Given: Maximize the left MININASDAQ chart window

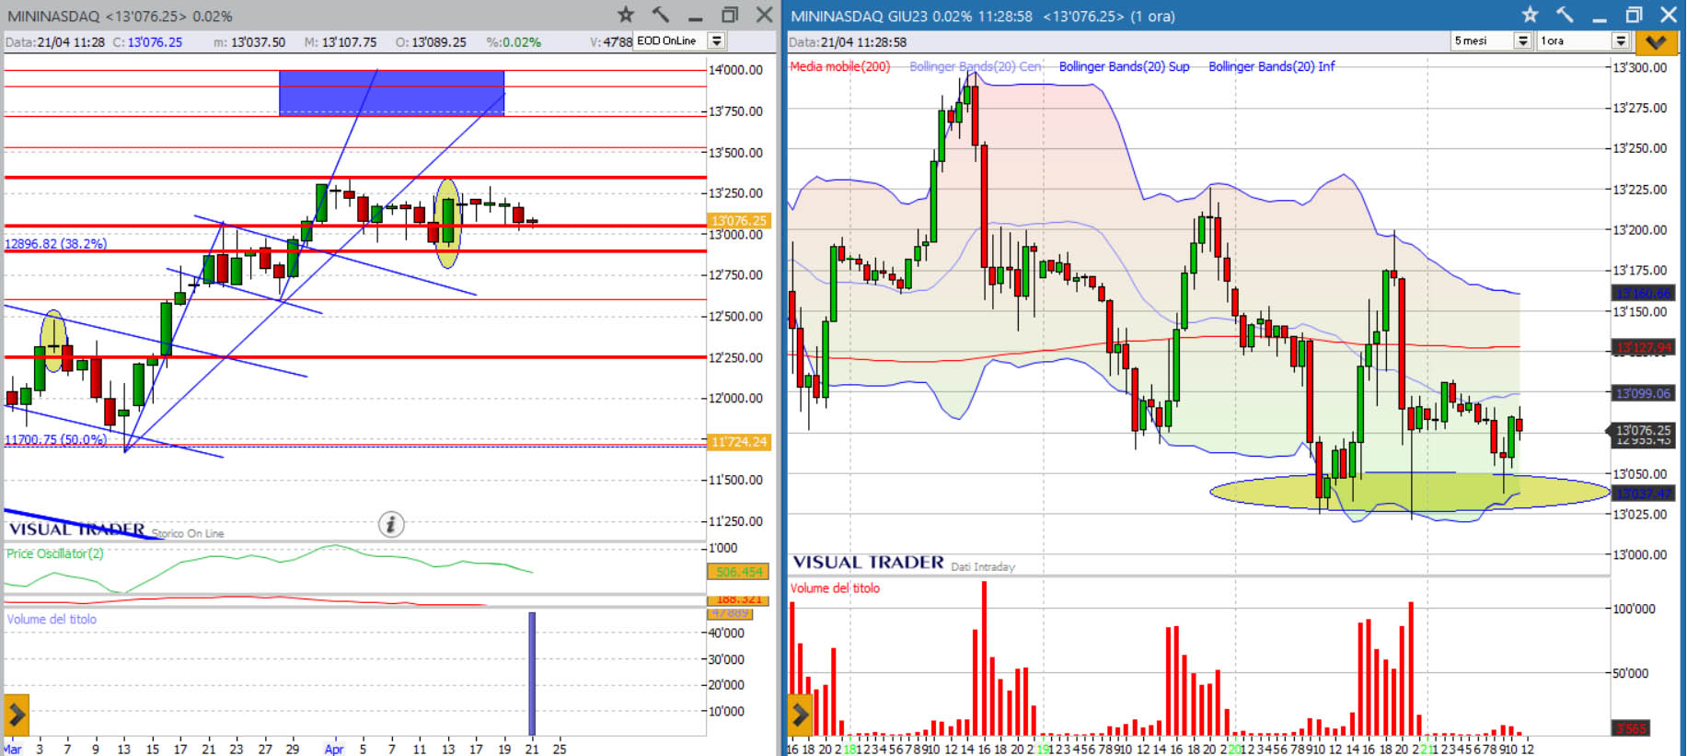Looking at the screenshot, I should pos(730,15).
